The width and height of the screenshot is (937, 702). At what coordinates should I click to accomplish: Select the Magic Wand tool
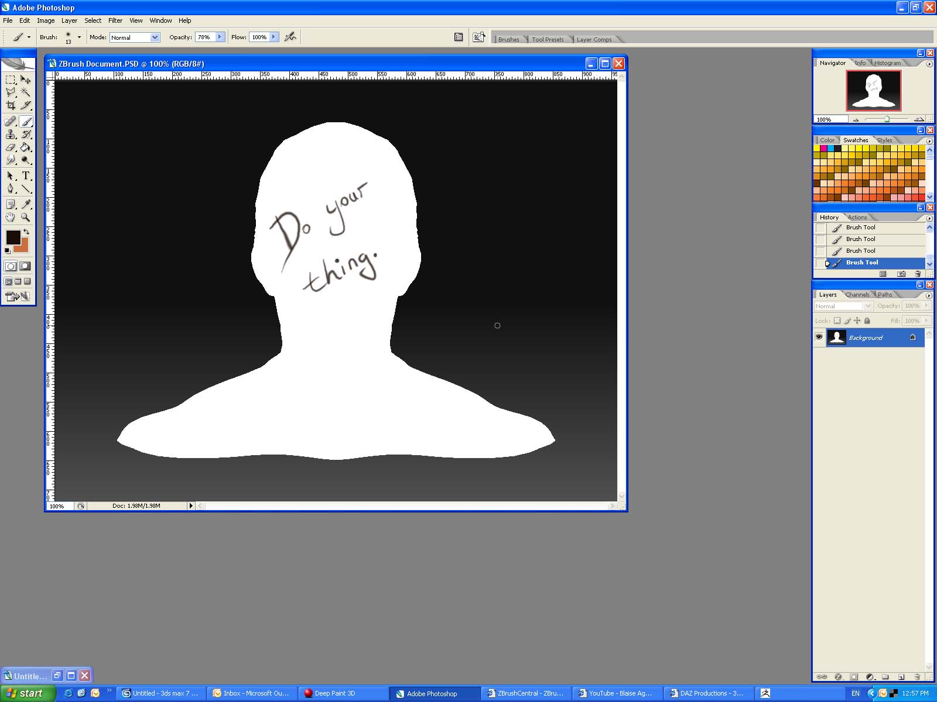(x=26, y=92)
